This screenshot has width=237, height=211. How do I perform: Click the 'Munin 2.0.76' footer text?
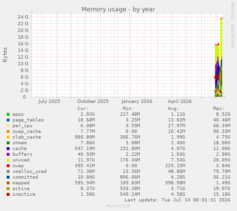tap(118, 206)
